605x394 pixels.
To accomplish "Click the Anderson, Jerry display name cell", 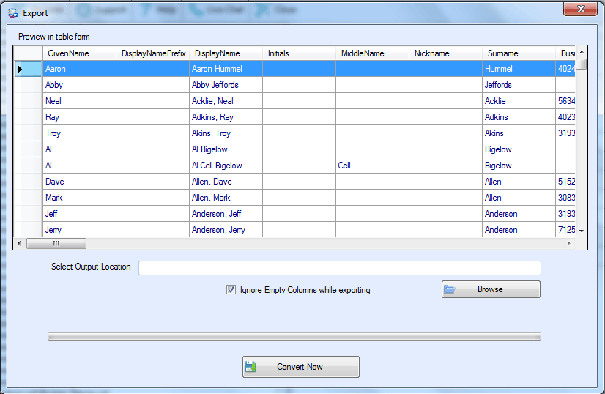I will (226, 230).
